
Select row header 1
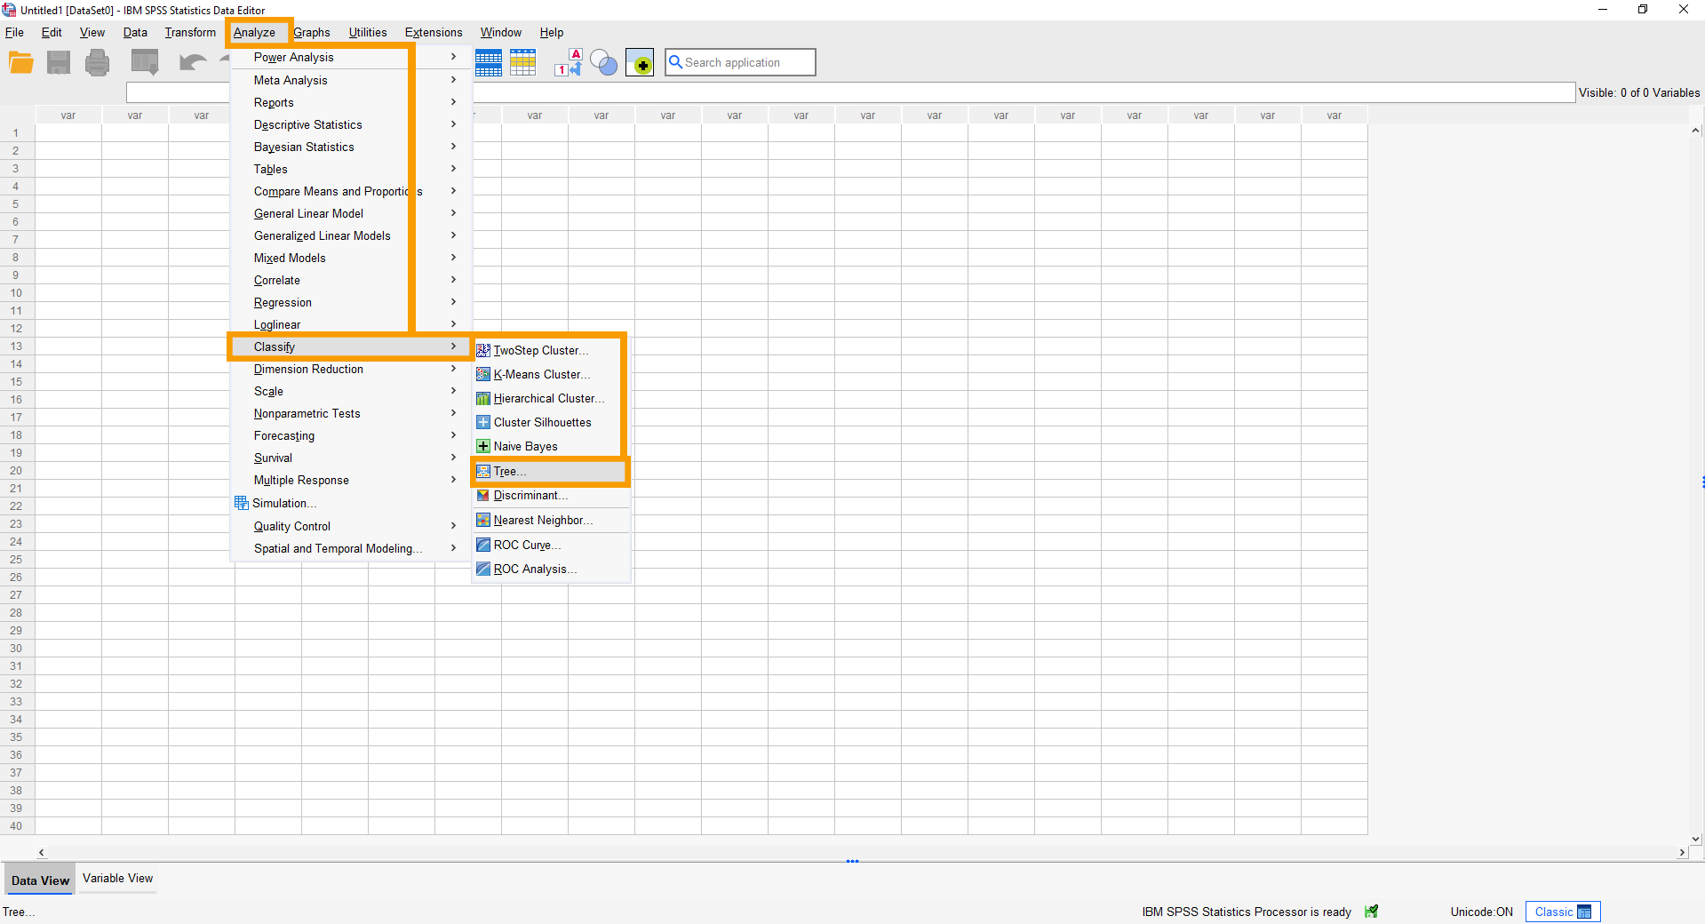click(17, 133)
